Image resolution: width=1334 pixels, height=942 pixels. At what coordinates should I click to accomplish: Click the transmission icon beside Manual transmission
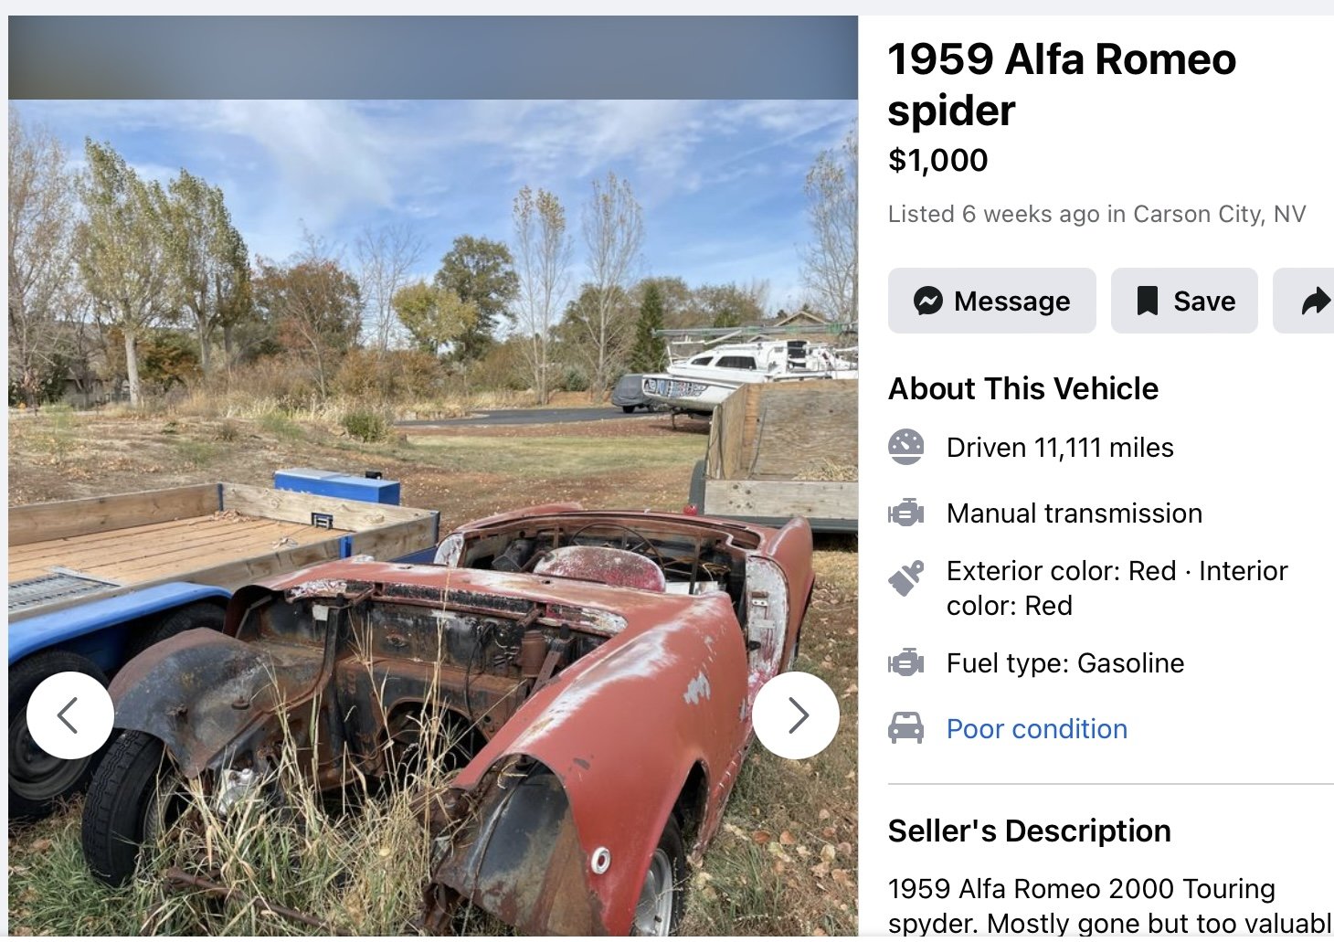[x=905, y=513]
